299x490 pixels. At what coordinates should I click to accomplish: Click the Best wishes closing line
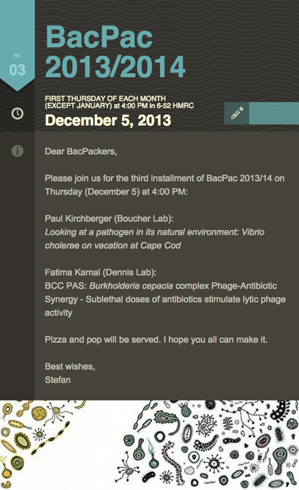pos(70,367)
